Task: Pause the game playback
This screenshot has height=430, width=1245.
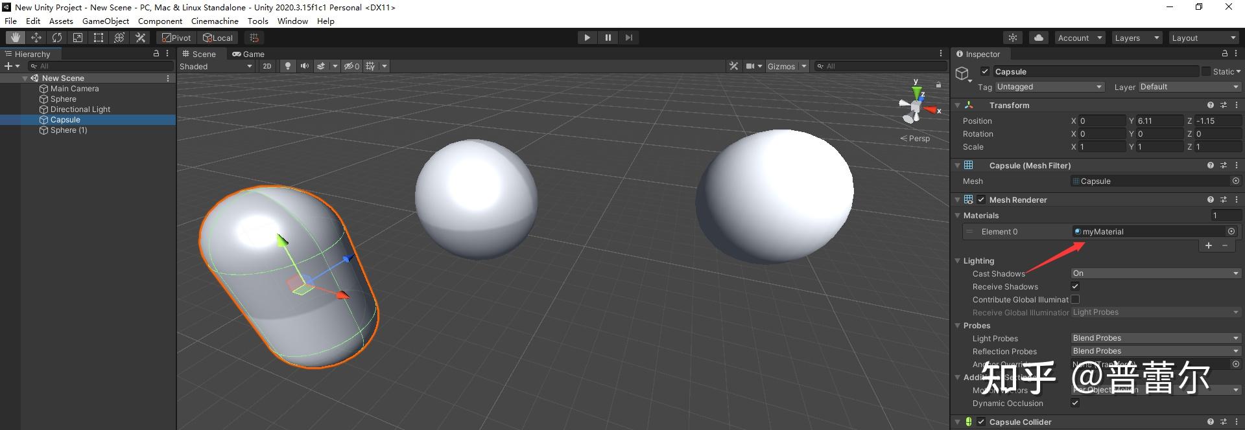Action: pos(608,38)
